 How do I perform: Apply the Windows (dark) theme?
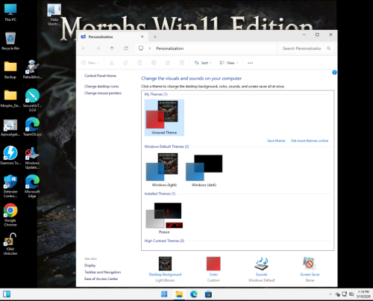point(204,170)
